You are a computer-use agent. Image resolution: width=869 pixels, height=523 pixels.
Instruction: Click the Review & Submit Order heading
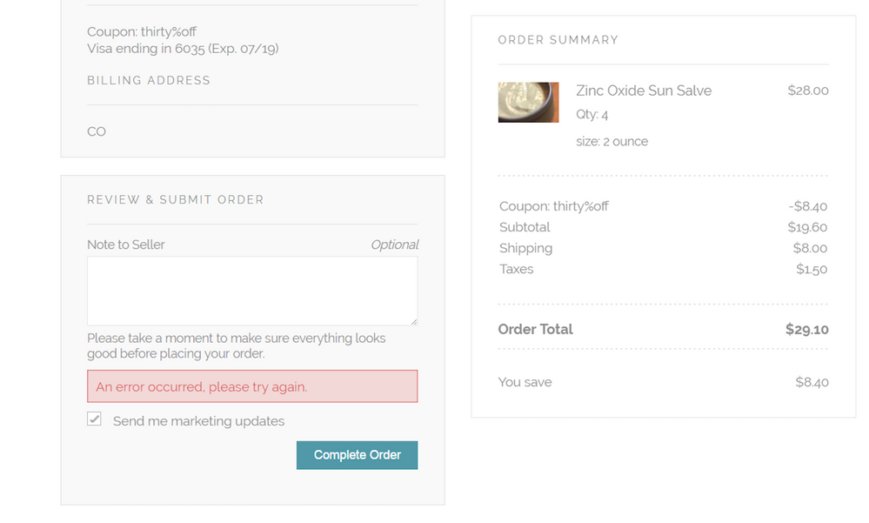pyautogui.click(x=175, y=199)
